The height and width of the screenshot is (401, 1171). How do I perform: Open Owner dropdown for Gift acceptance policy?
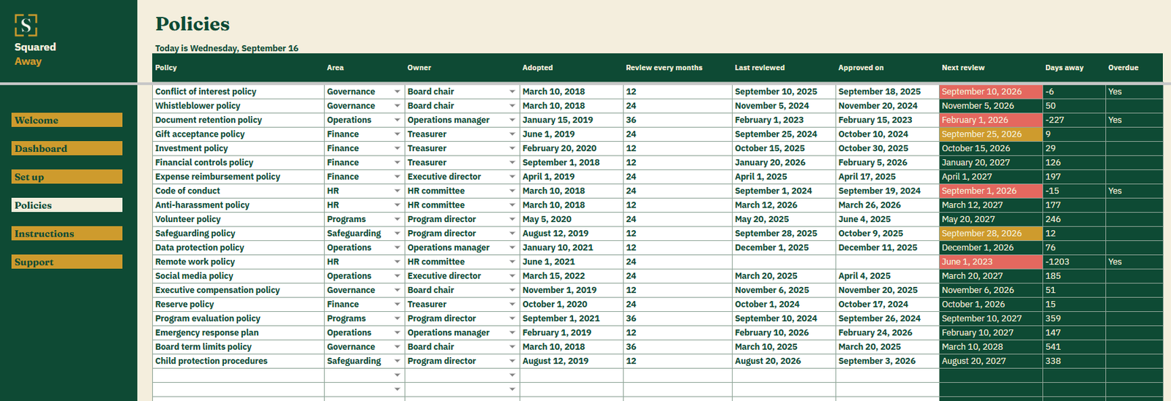[512, 134]
